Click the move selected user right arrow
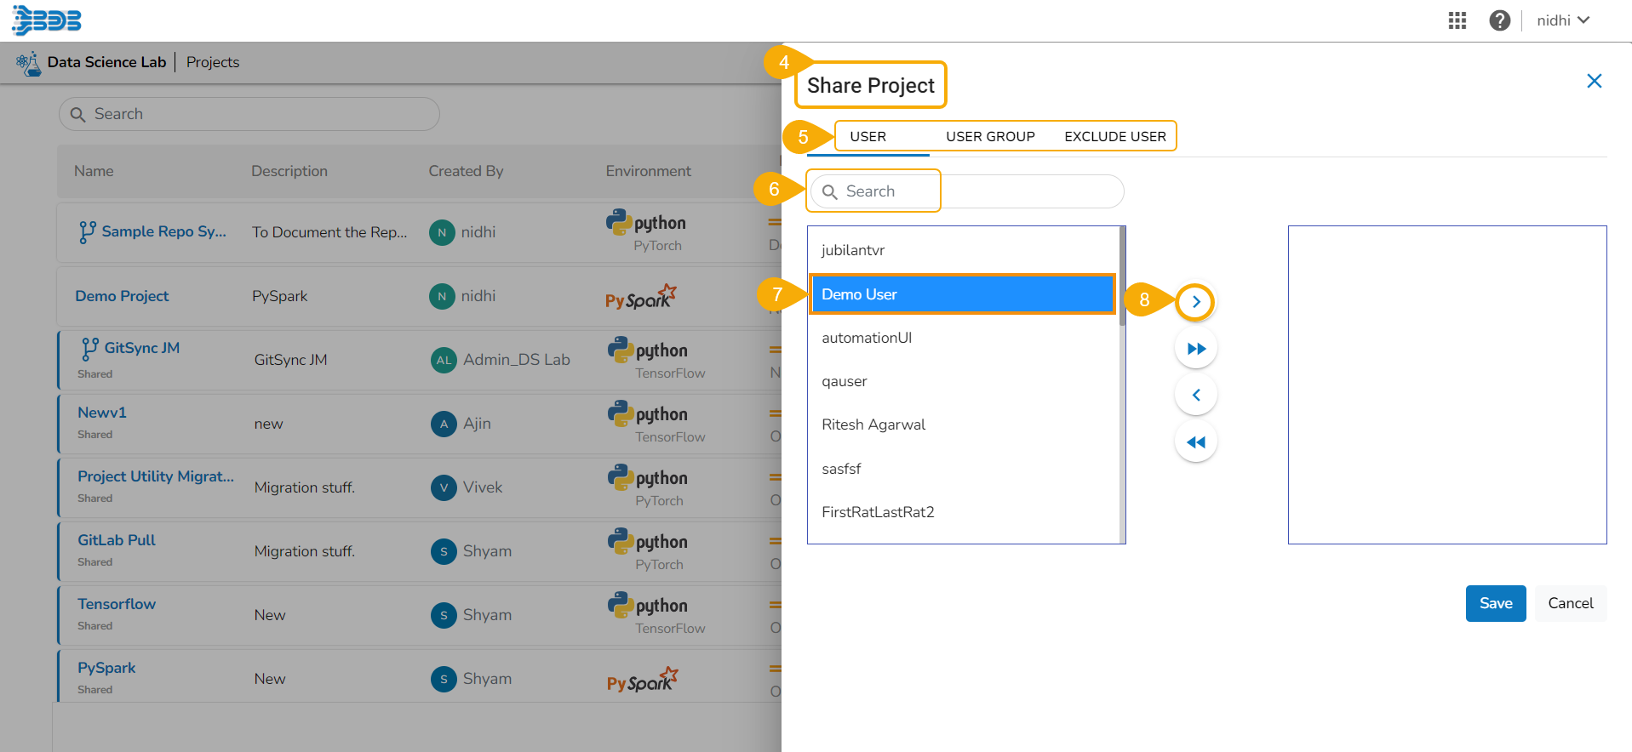The width and height of the screenshot is (1632, 752). 1195,302
